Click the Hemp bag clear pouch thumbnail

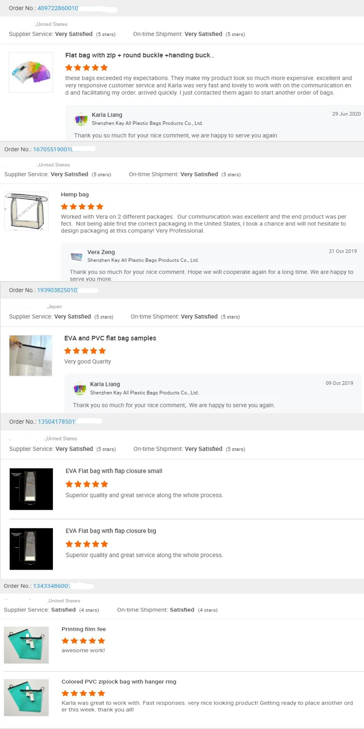(x=26, y=211)
